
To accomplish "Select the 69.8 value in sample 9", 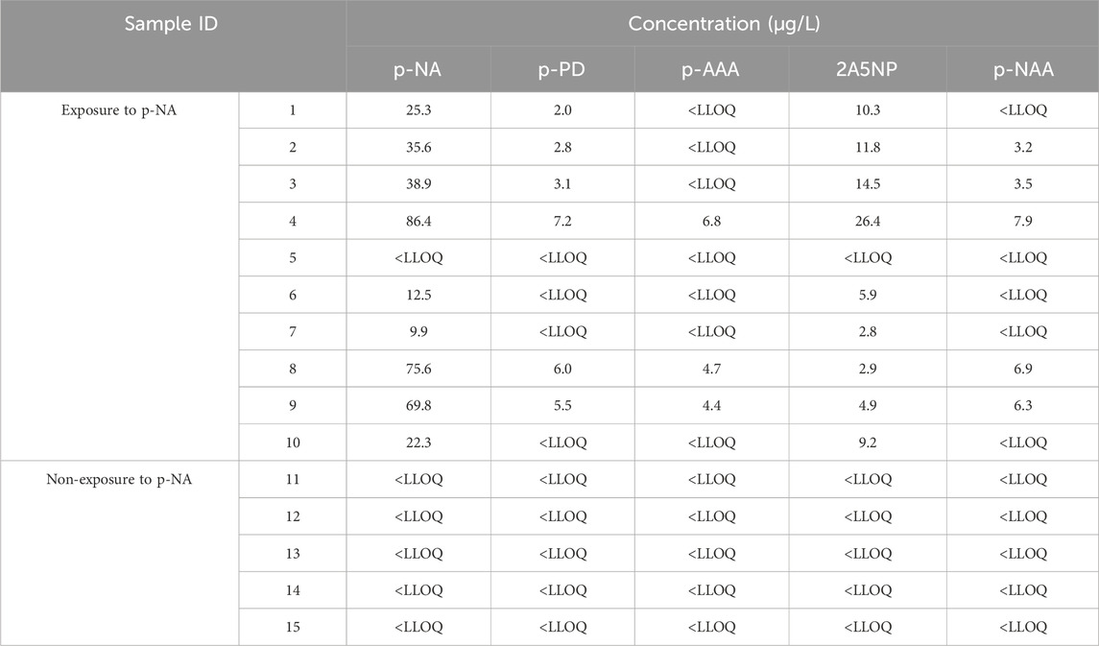I will tap(418, 405).
